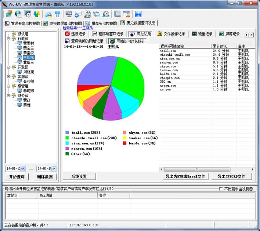Switch to 历史数据查询视图 view
This screenshot has width=260, height=231.
[138, 23]
